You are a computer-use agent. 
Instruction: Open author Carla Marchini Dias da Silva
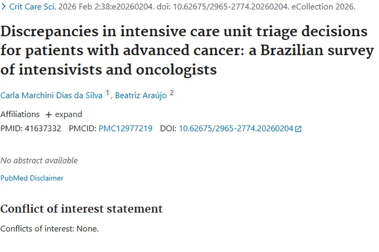coord(51,95)
